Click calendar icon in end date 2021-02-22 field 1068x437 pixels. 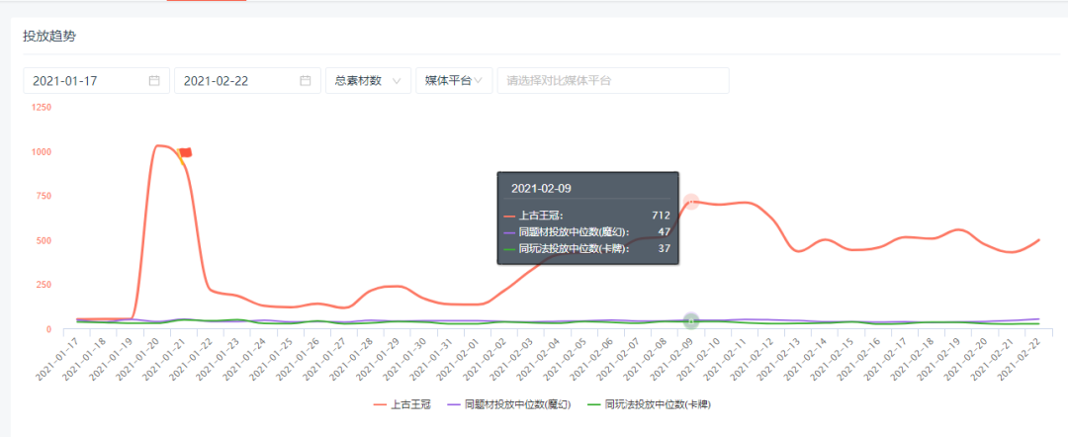306,81
